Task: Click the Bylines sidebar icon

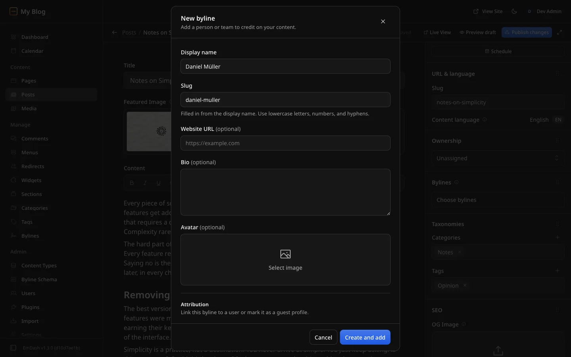Action: (x=13, y=236)
